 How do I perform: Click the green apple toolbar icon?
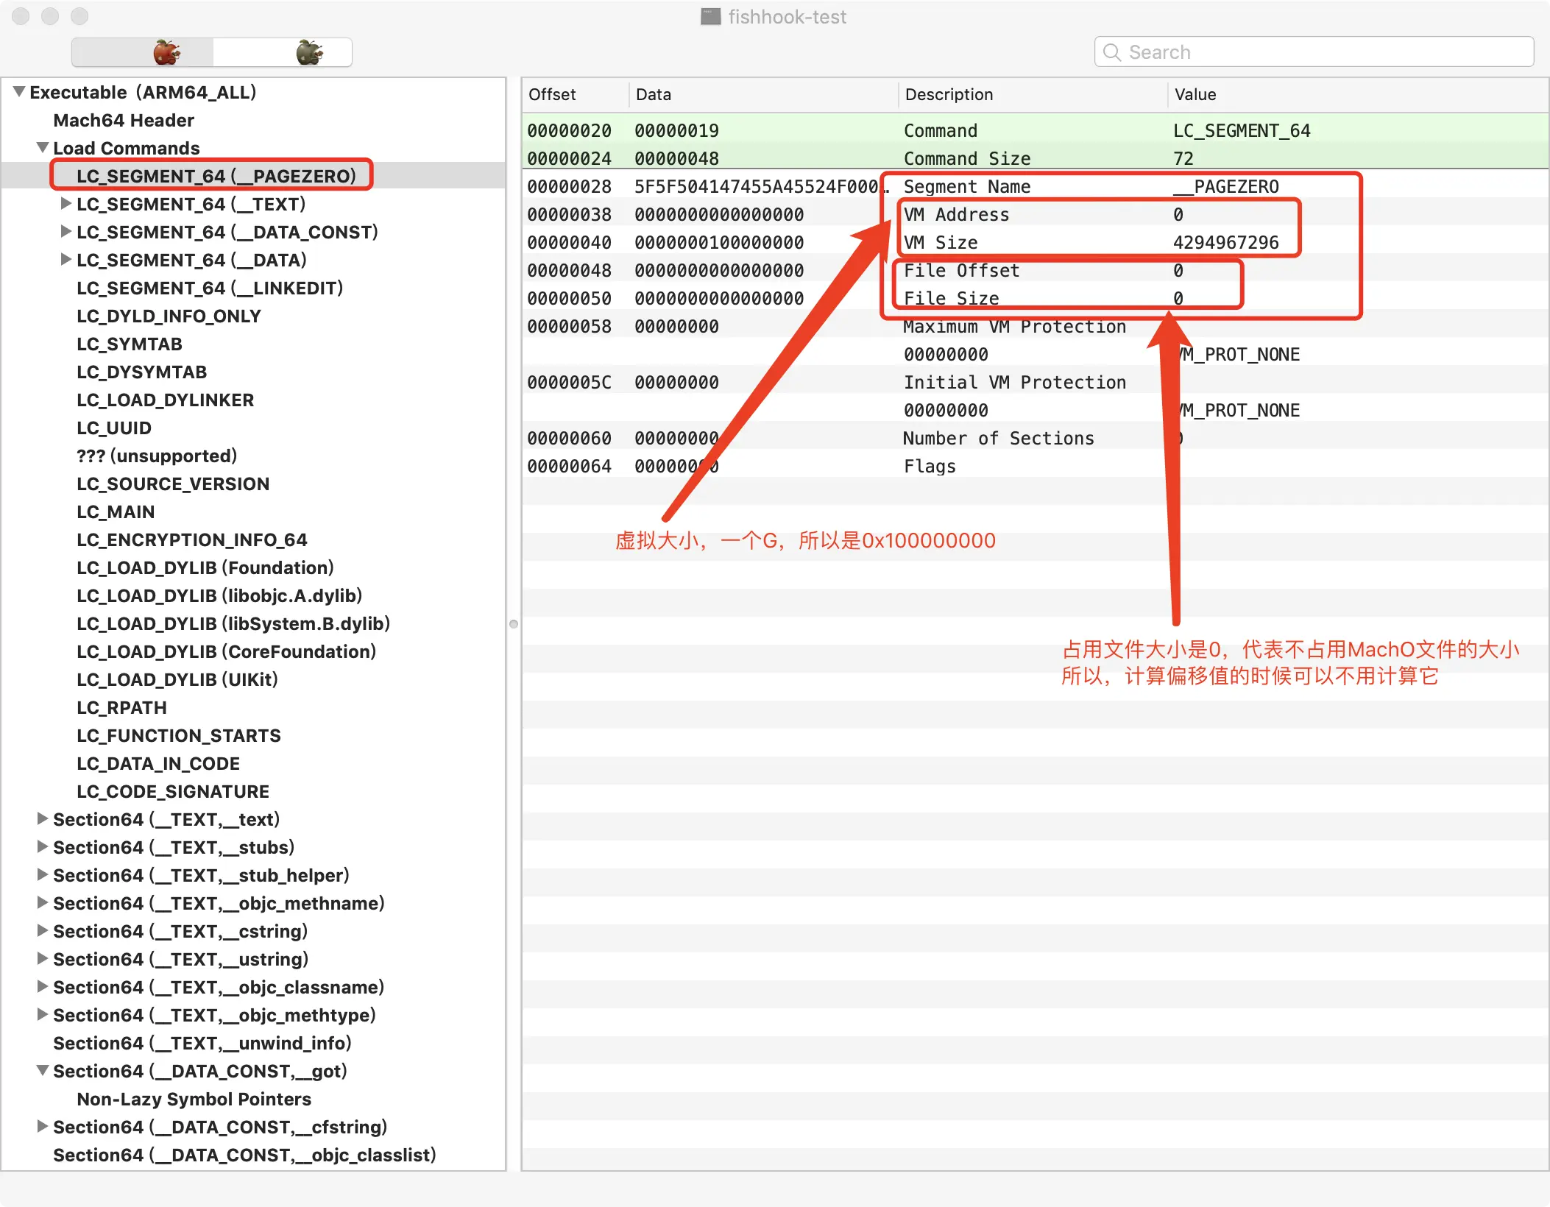tap(309, 52)
